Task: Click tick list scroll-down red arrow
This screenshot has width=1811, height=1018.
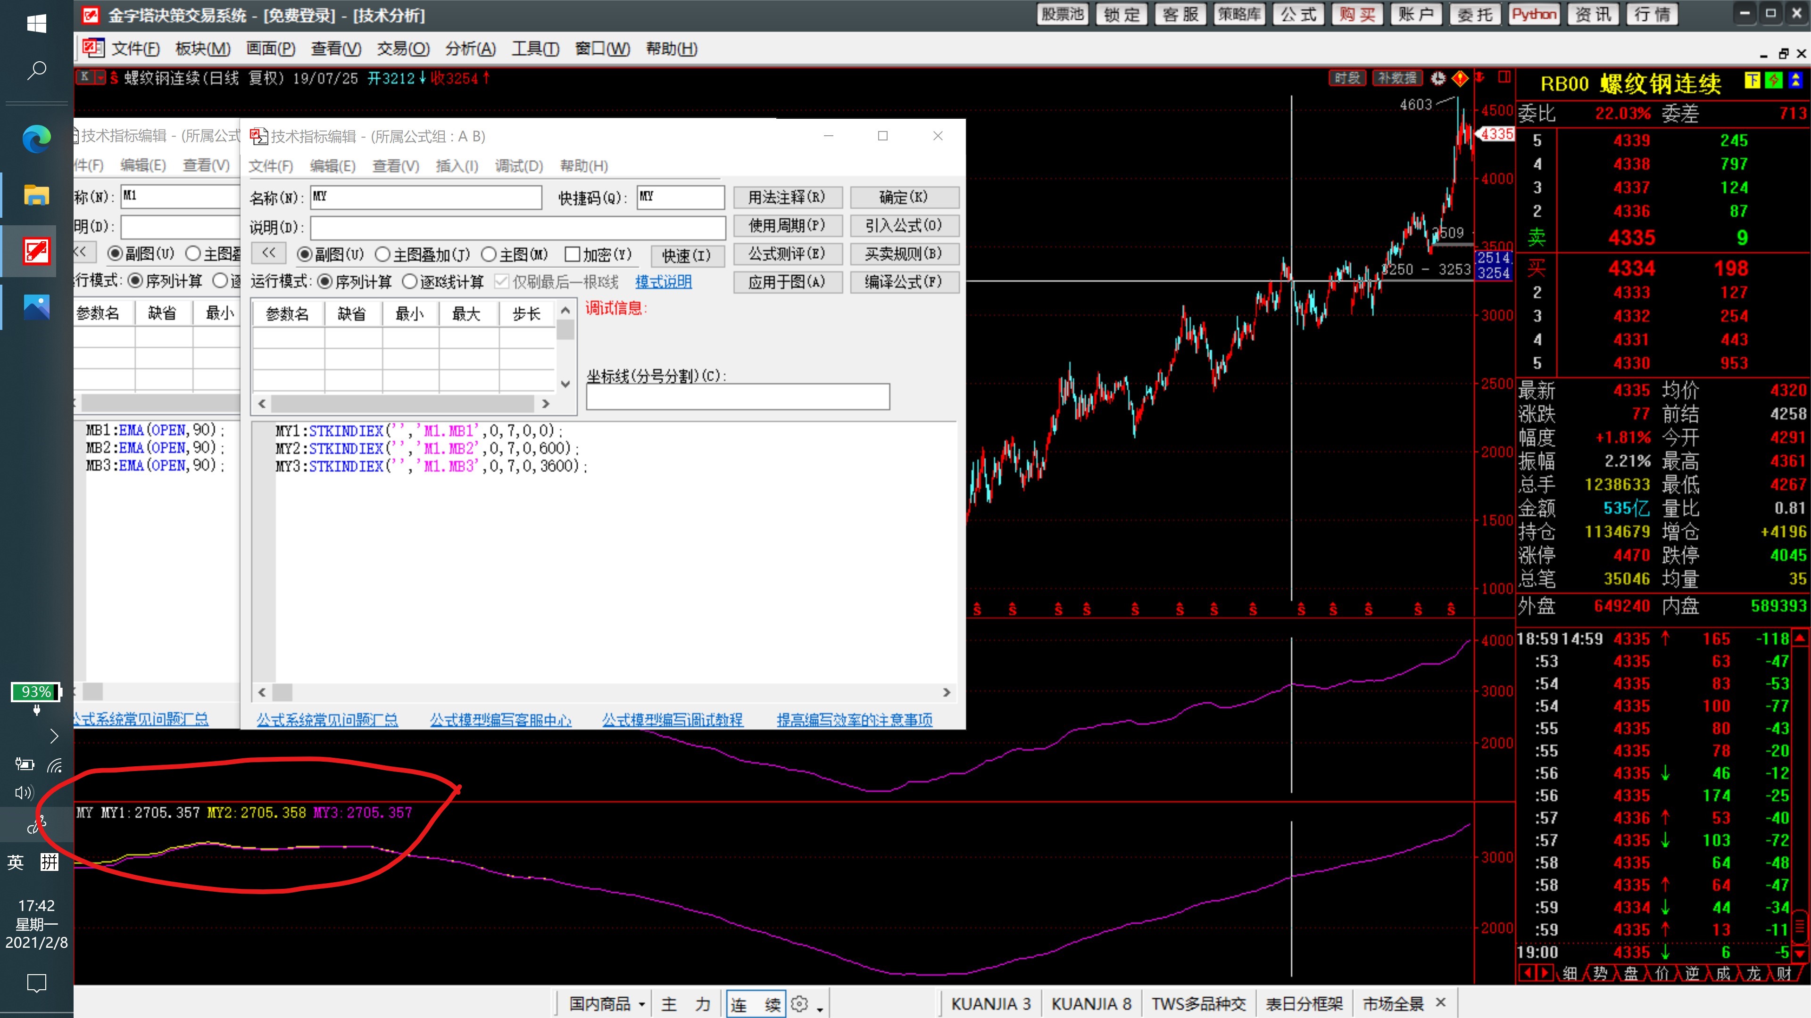Action: tap(1800, 953)
